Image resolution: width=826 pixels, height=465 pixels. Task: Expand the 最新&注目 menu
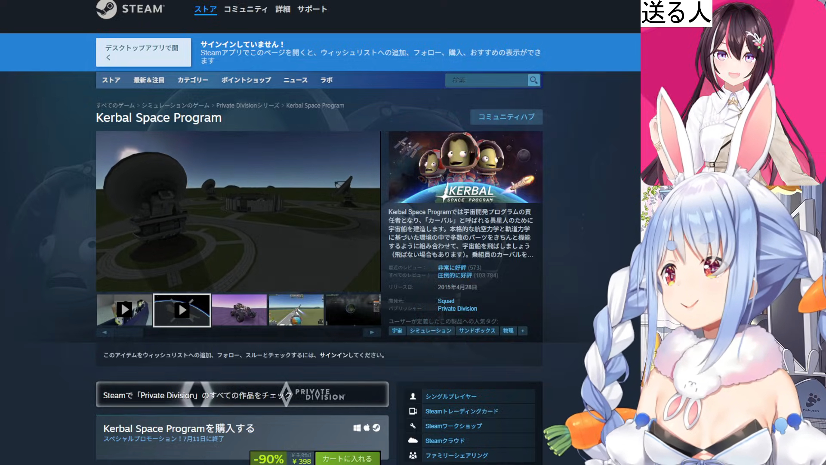(x=149, y=80)
